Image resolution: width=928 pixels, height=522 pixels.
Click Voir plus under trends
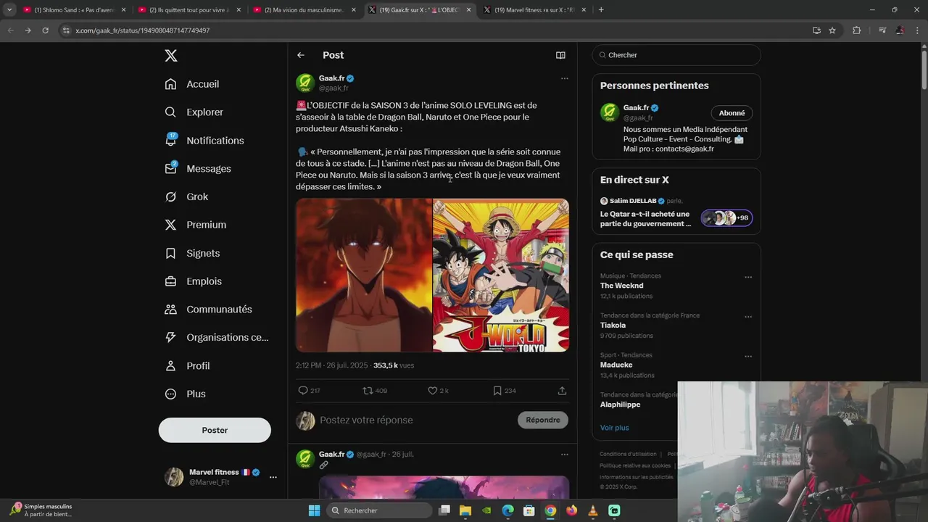(615, 428)
